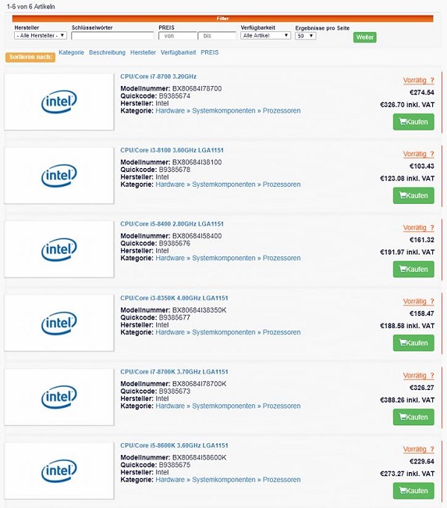Open the Verfügbarkeit dropdown showing Alle Artikel
The height and width of the screenshot is (508, 447).
(265, 35)
